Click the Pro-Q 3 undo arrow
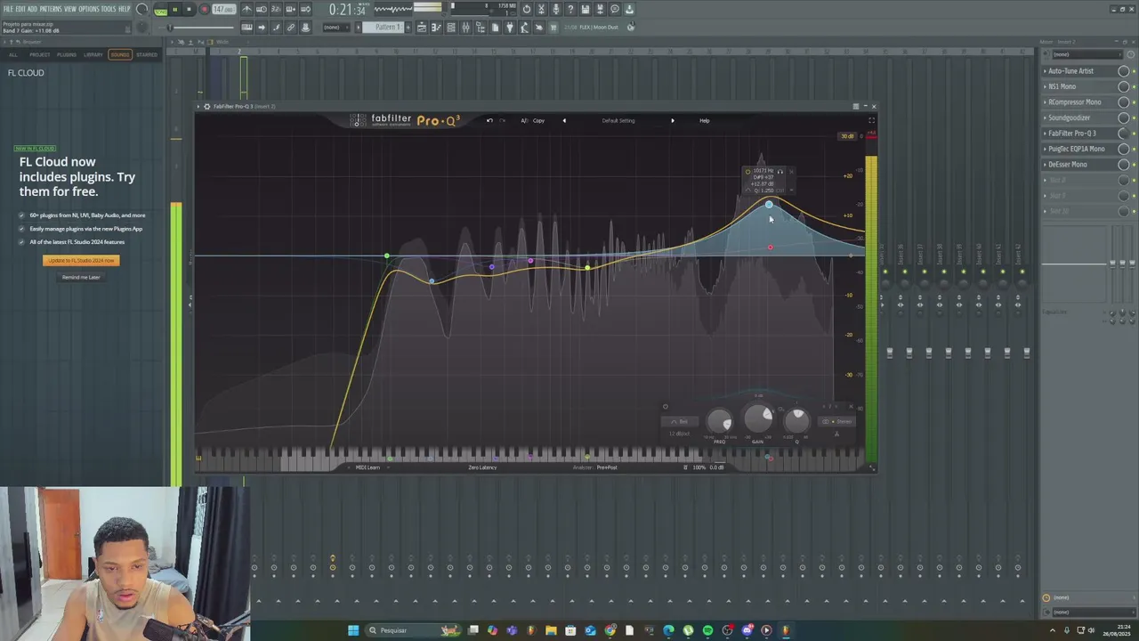Screen dimensions: 1139x641 point(489,120)
